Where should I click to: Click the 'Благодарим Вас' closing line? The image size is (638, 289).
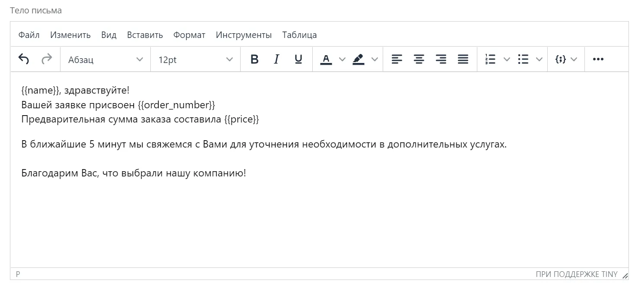pyautogui.click(x=133, y=173)
